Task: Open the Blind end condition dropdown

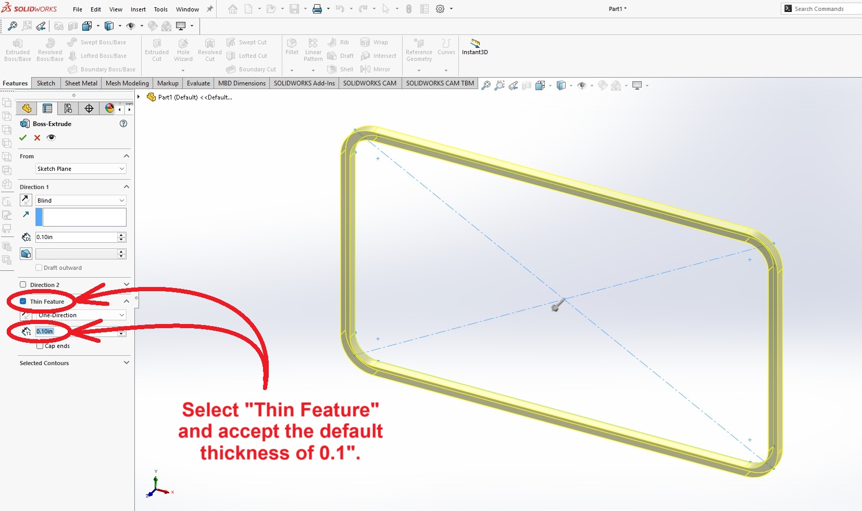Action: [81, 201]
